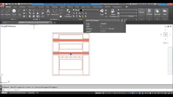
Task: Toggle MODEL space button in status bar
Action: tap(98, 93)
